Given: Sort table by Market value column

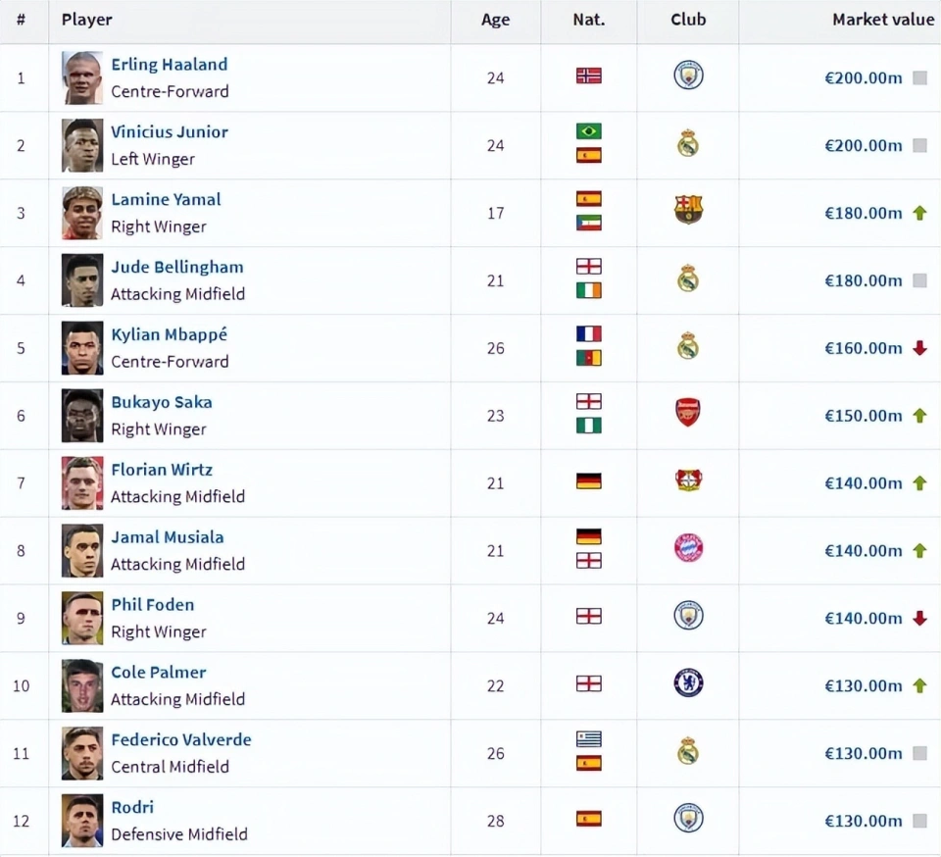Looking at the screenshot, I should pos(882,20).
